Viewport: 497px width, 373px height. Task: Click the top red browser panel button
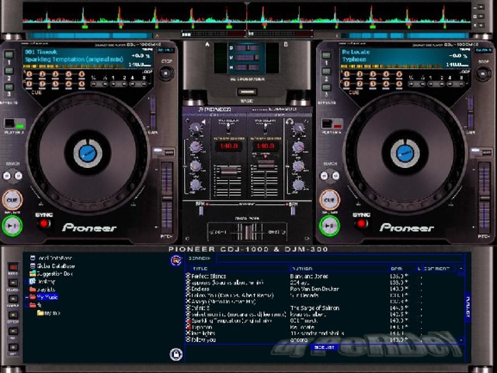13,267
